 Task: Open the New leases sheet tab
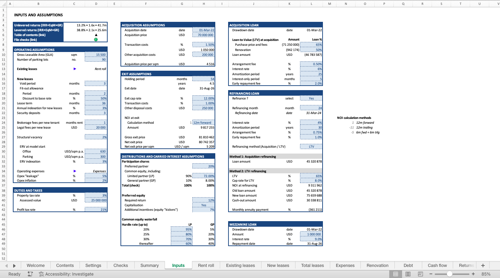pyautogui.click(x=278, y=266)
